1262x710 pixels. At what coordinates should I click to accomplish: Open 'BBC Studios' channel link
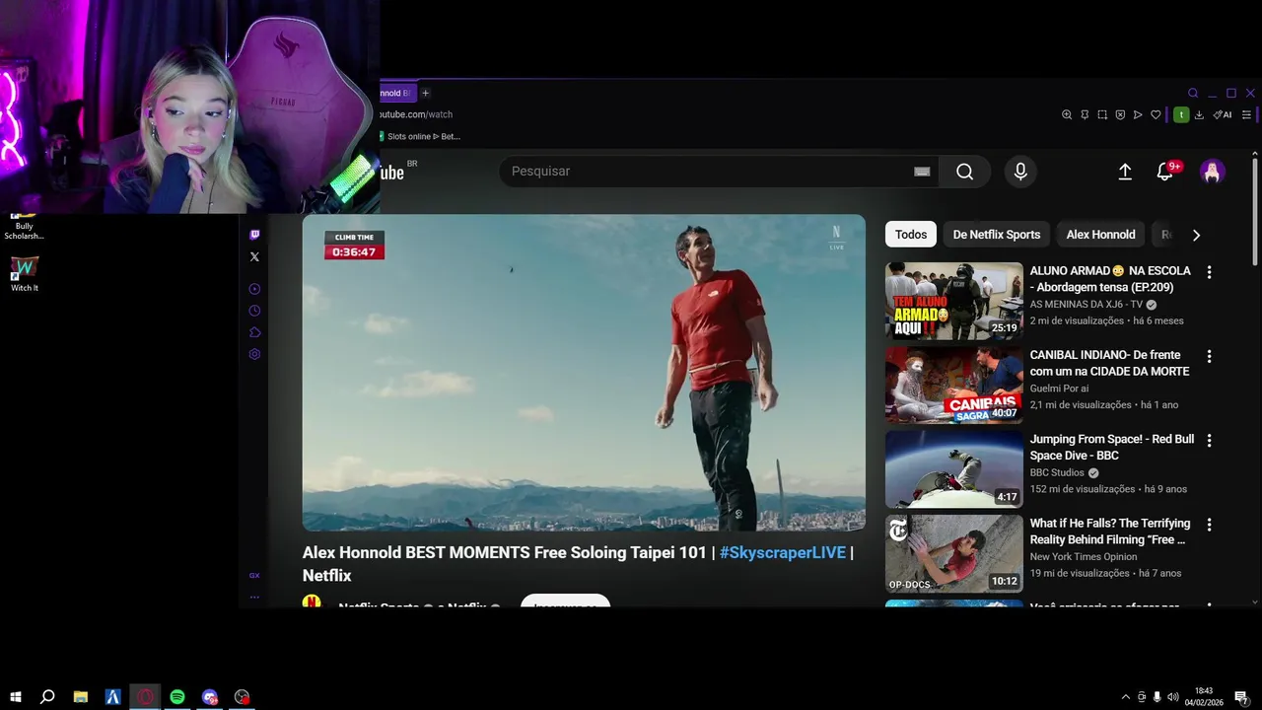[1057, 473]
